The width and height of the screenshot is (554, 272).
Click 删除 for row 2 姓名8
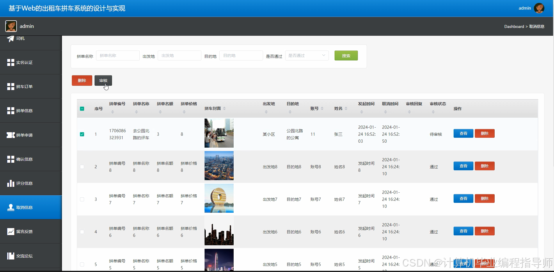485,166
